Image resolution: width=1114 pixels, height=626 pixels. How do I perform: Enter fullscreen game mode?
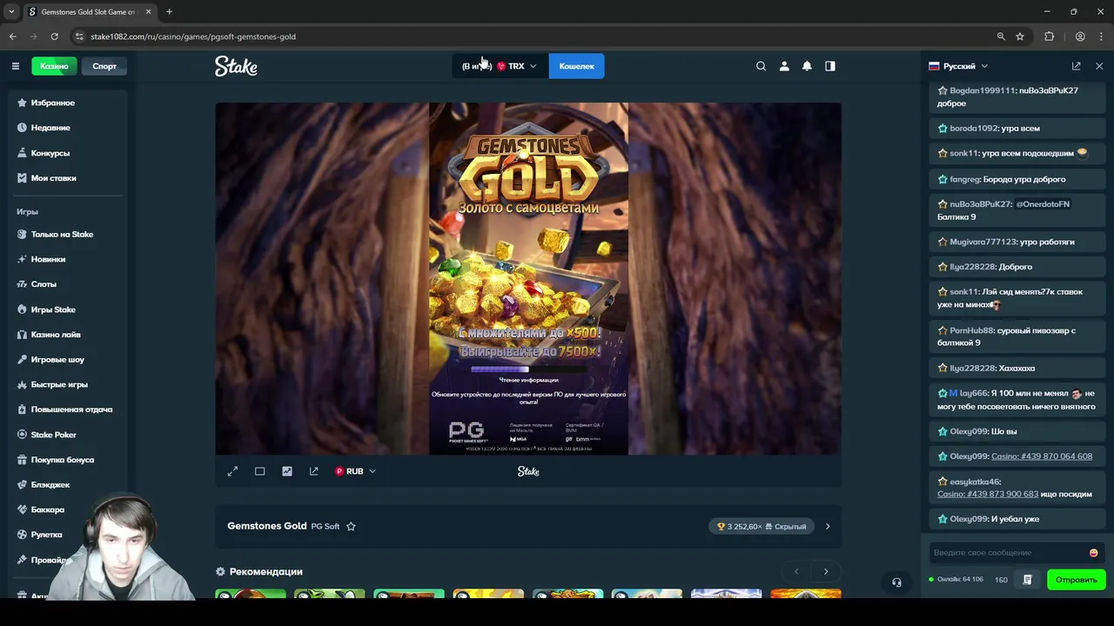232,471
